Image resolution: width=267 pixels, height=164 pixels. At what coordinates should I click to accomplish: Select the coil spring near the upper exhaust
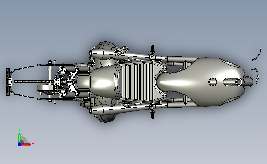coord(121,51)
